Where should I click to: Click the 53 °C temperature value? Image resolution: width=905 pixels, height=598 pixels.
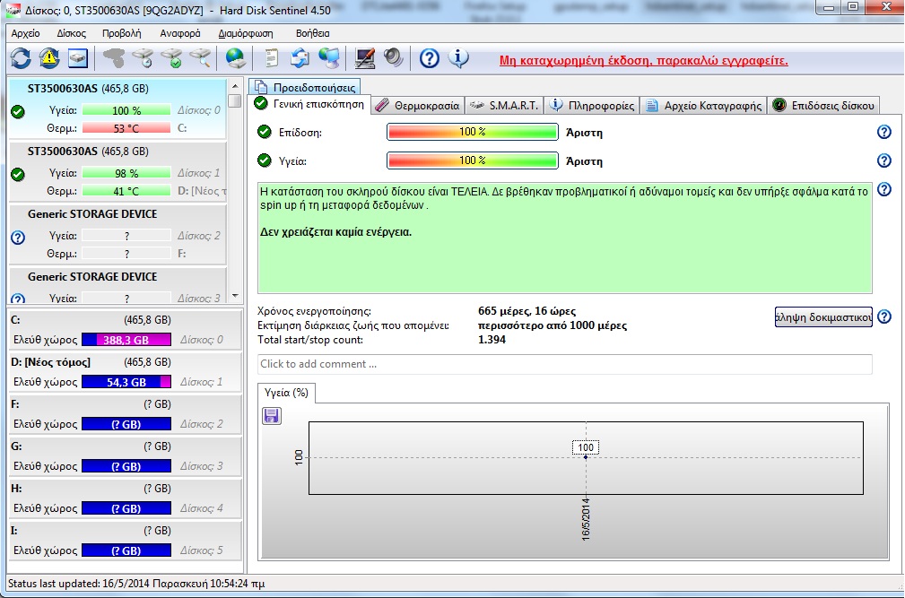[x=126, y=128]
